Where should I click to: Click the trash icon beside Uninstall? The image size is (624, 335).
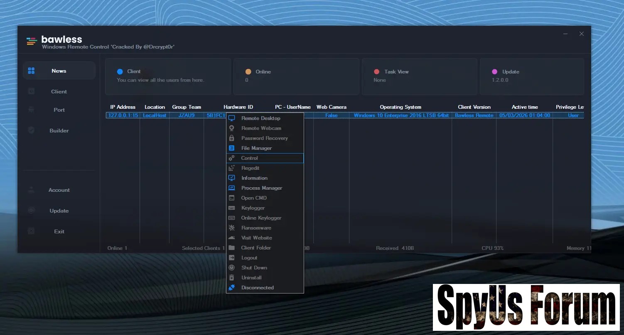[x=232, y=278]
